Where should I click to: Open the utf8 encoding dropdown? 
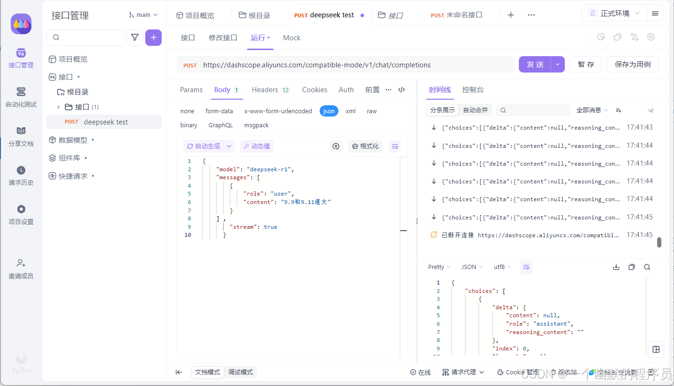pyautogui.click(x=502, y=267)
